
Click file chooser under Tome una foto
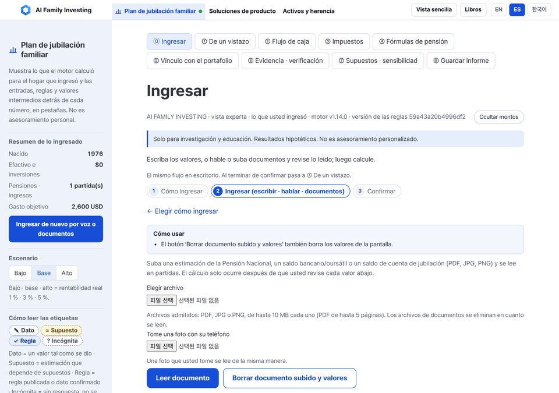tap(161, 346)
